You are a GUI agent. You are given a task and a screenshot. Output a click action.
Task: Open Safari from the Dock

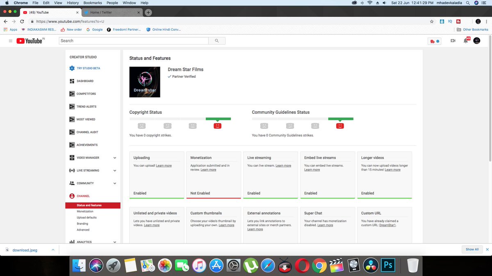coord(267,266)
